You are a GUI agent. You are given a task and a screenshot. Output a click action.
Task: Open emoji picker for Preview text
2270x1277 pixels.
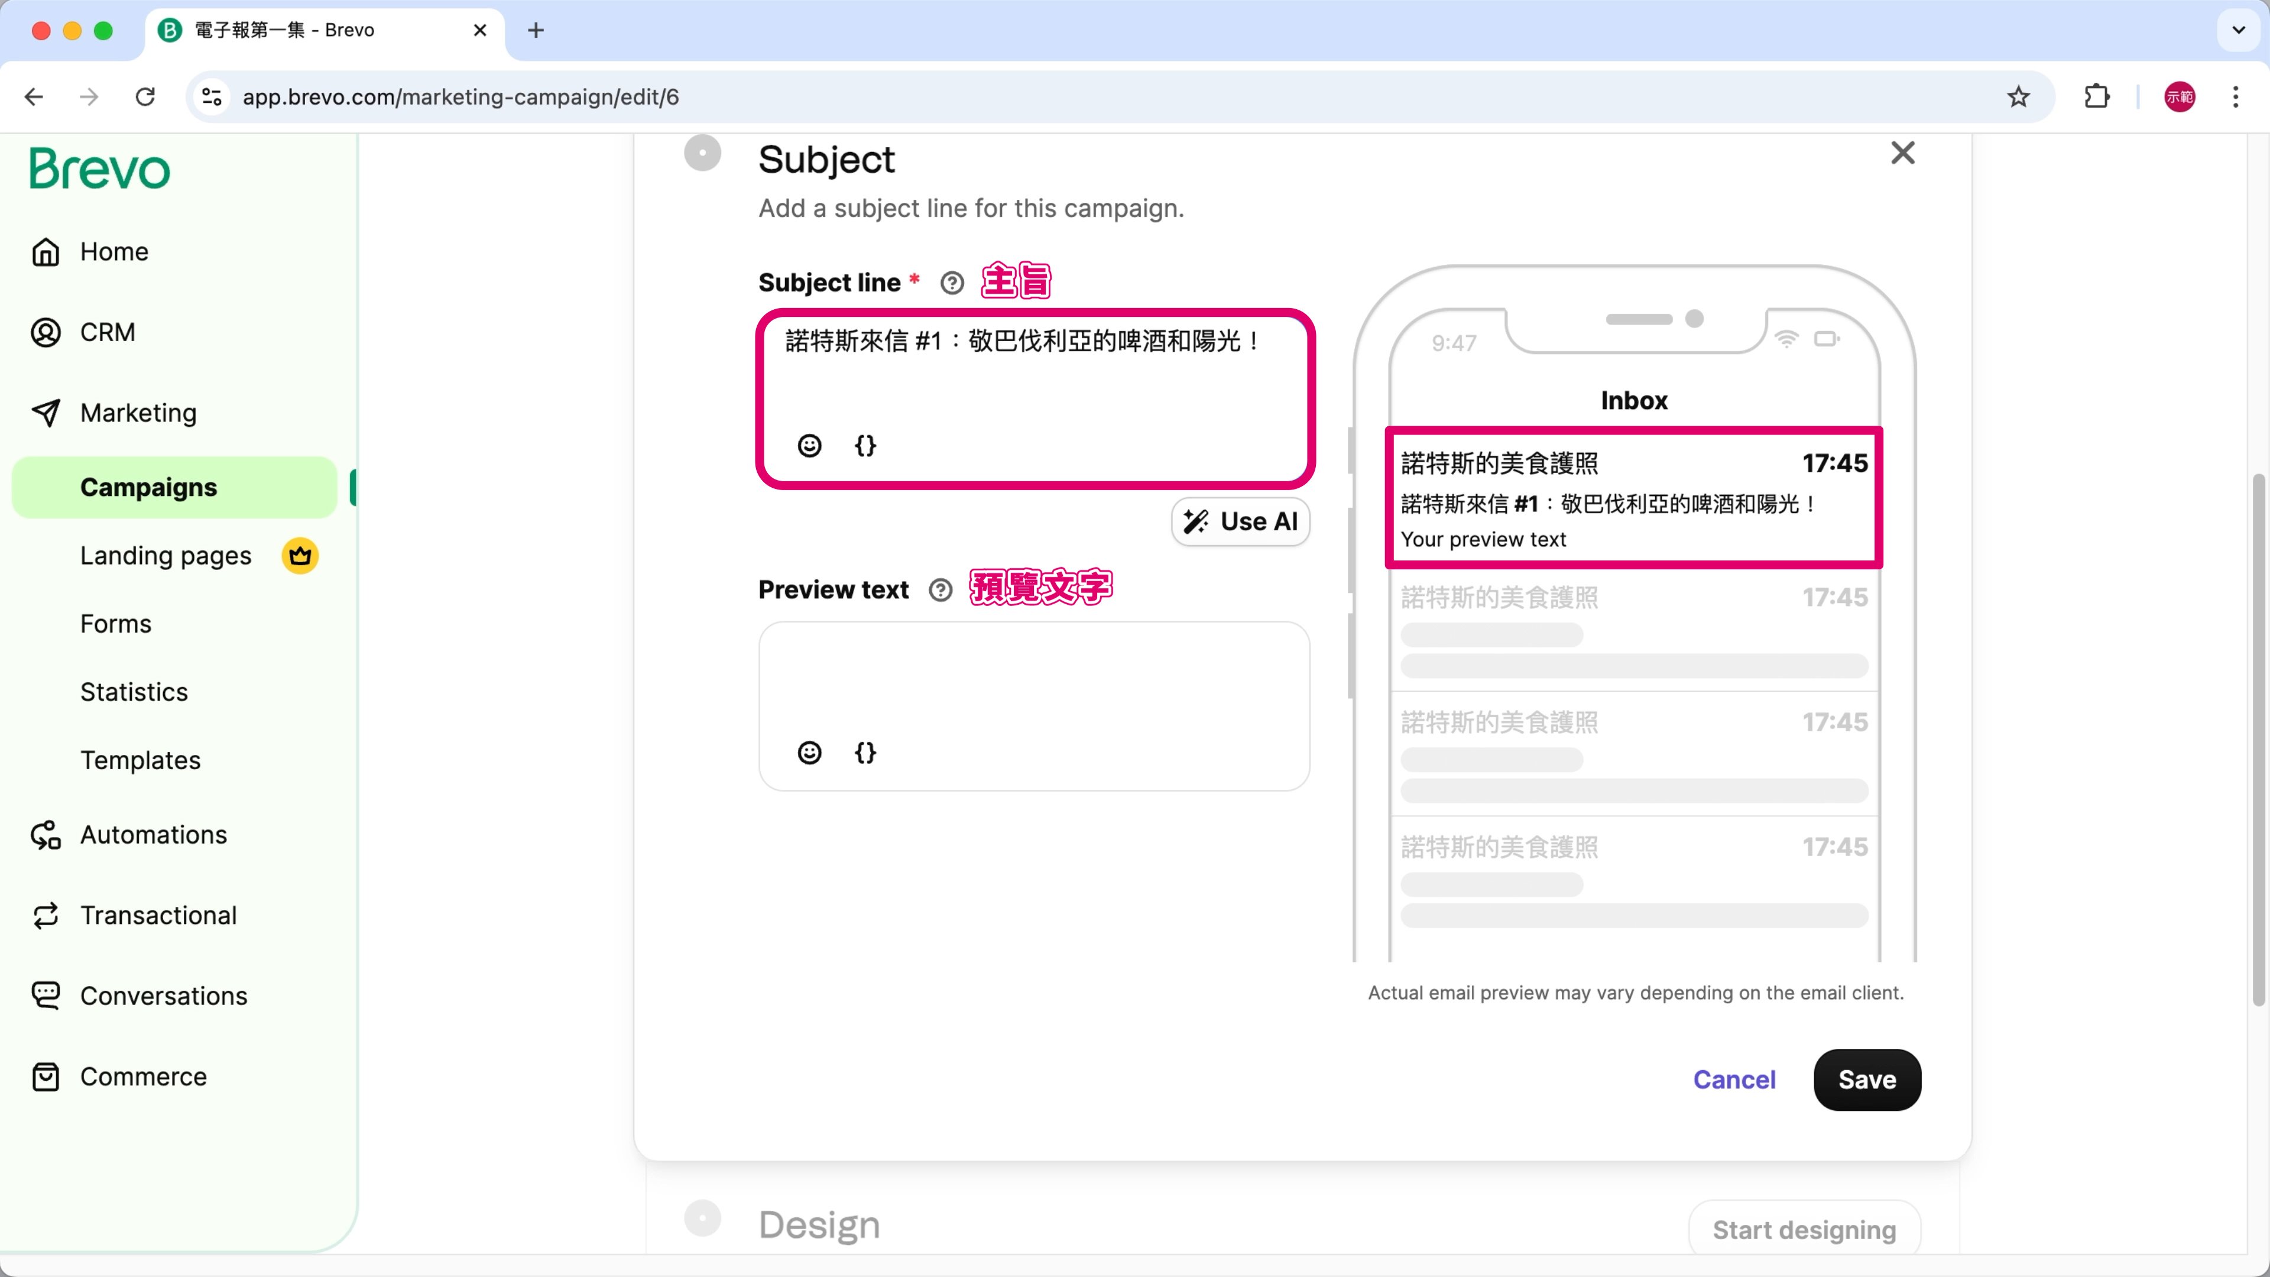click(809, 753)
